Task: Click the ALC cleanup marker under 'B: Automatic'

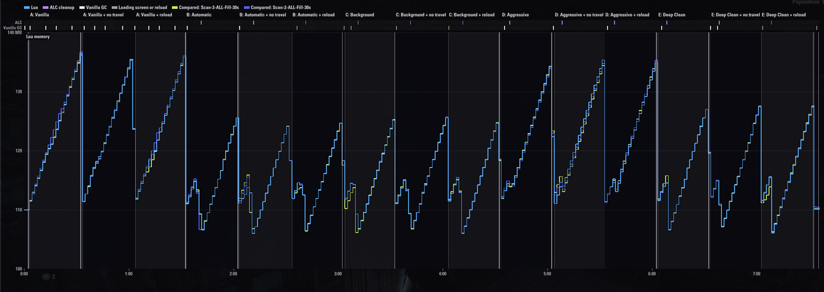Action: coord(201,23)
